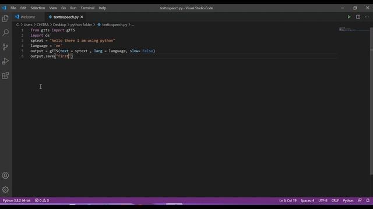Click the ellipsis breadcrumb symbol
This screenshot has height=209, width=373.
[x=133, y=24]
